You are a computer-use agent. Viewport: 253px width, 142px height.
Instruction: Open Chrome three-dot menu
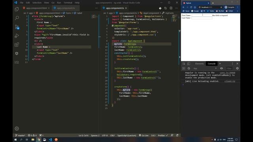(238, 7)
